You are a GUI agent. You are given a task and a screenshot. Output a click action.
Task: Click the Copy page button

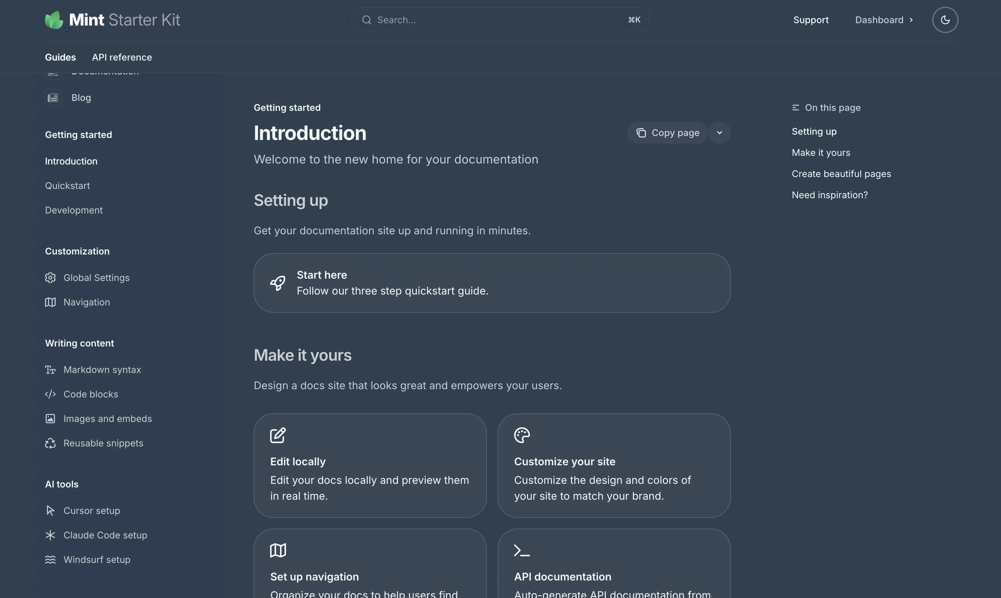pos(667,133)
